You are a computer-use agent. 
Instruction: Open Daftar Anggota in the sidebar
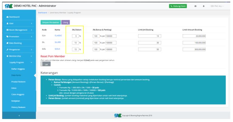pyautogui.click(x=18, y=69)
